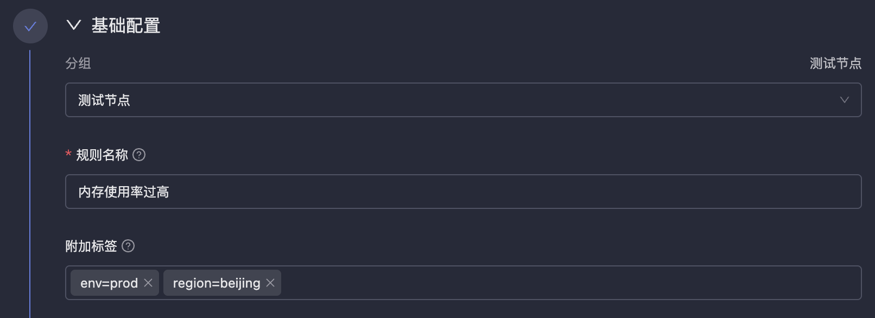
Task: Click the red required asterisk
Action: [68, 154]
